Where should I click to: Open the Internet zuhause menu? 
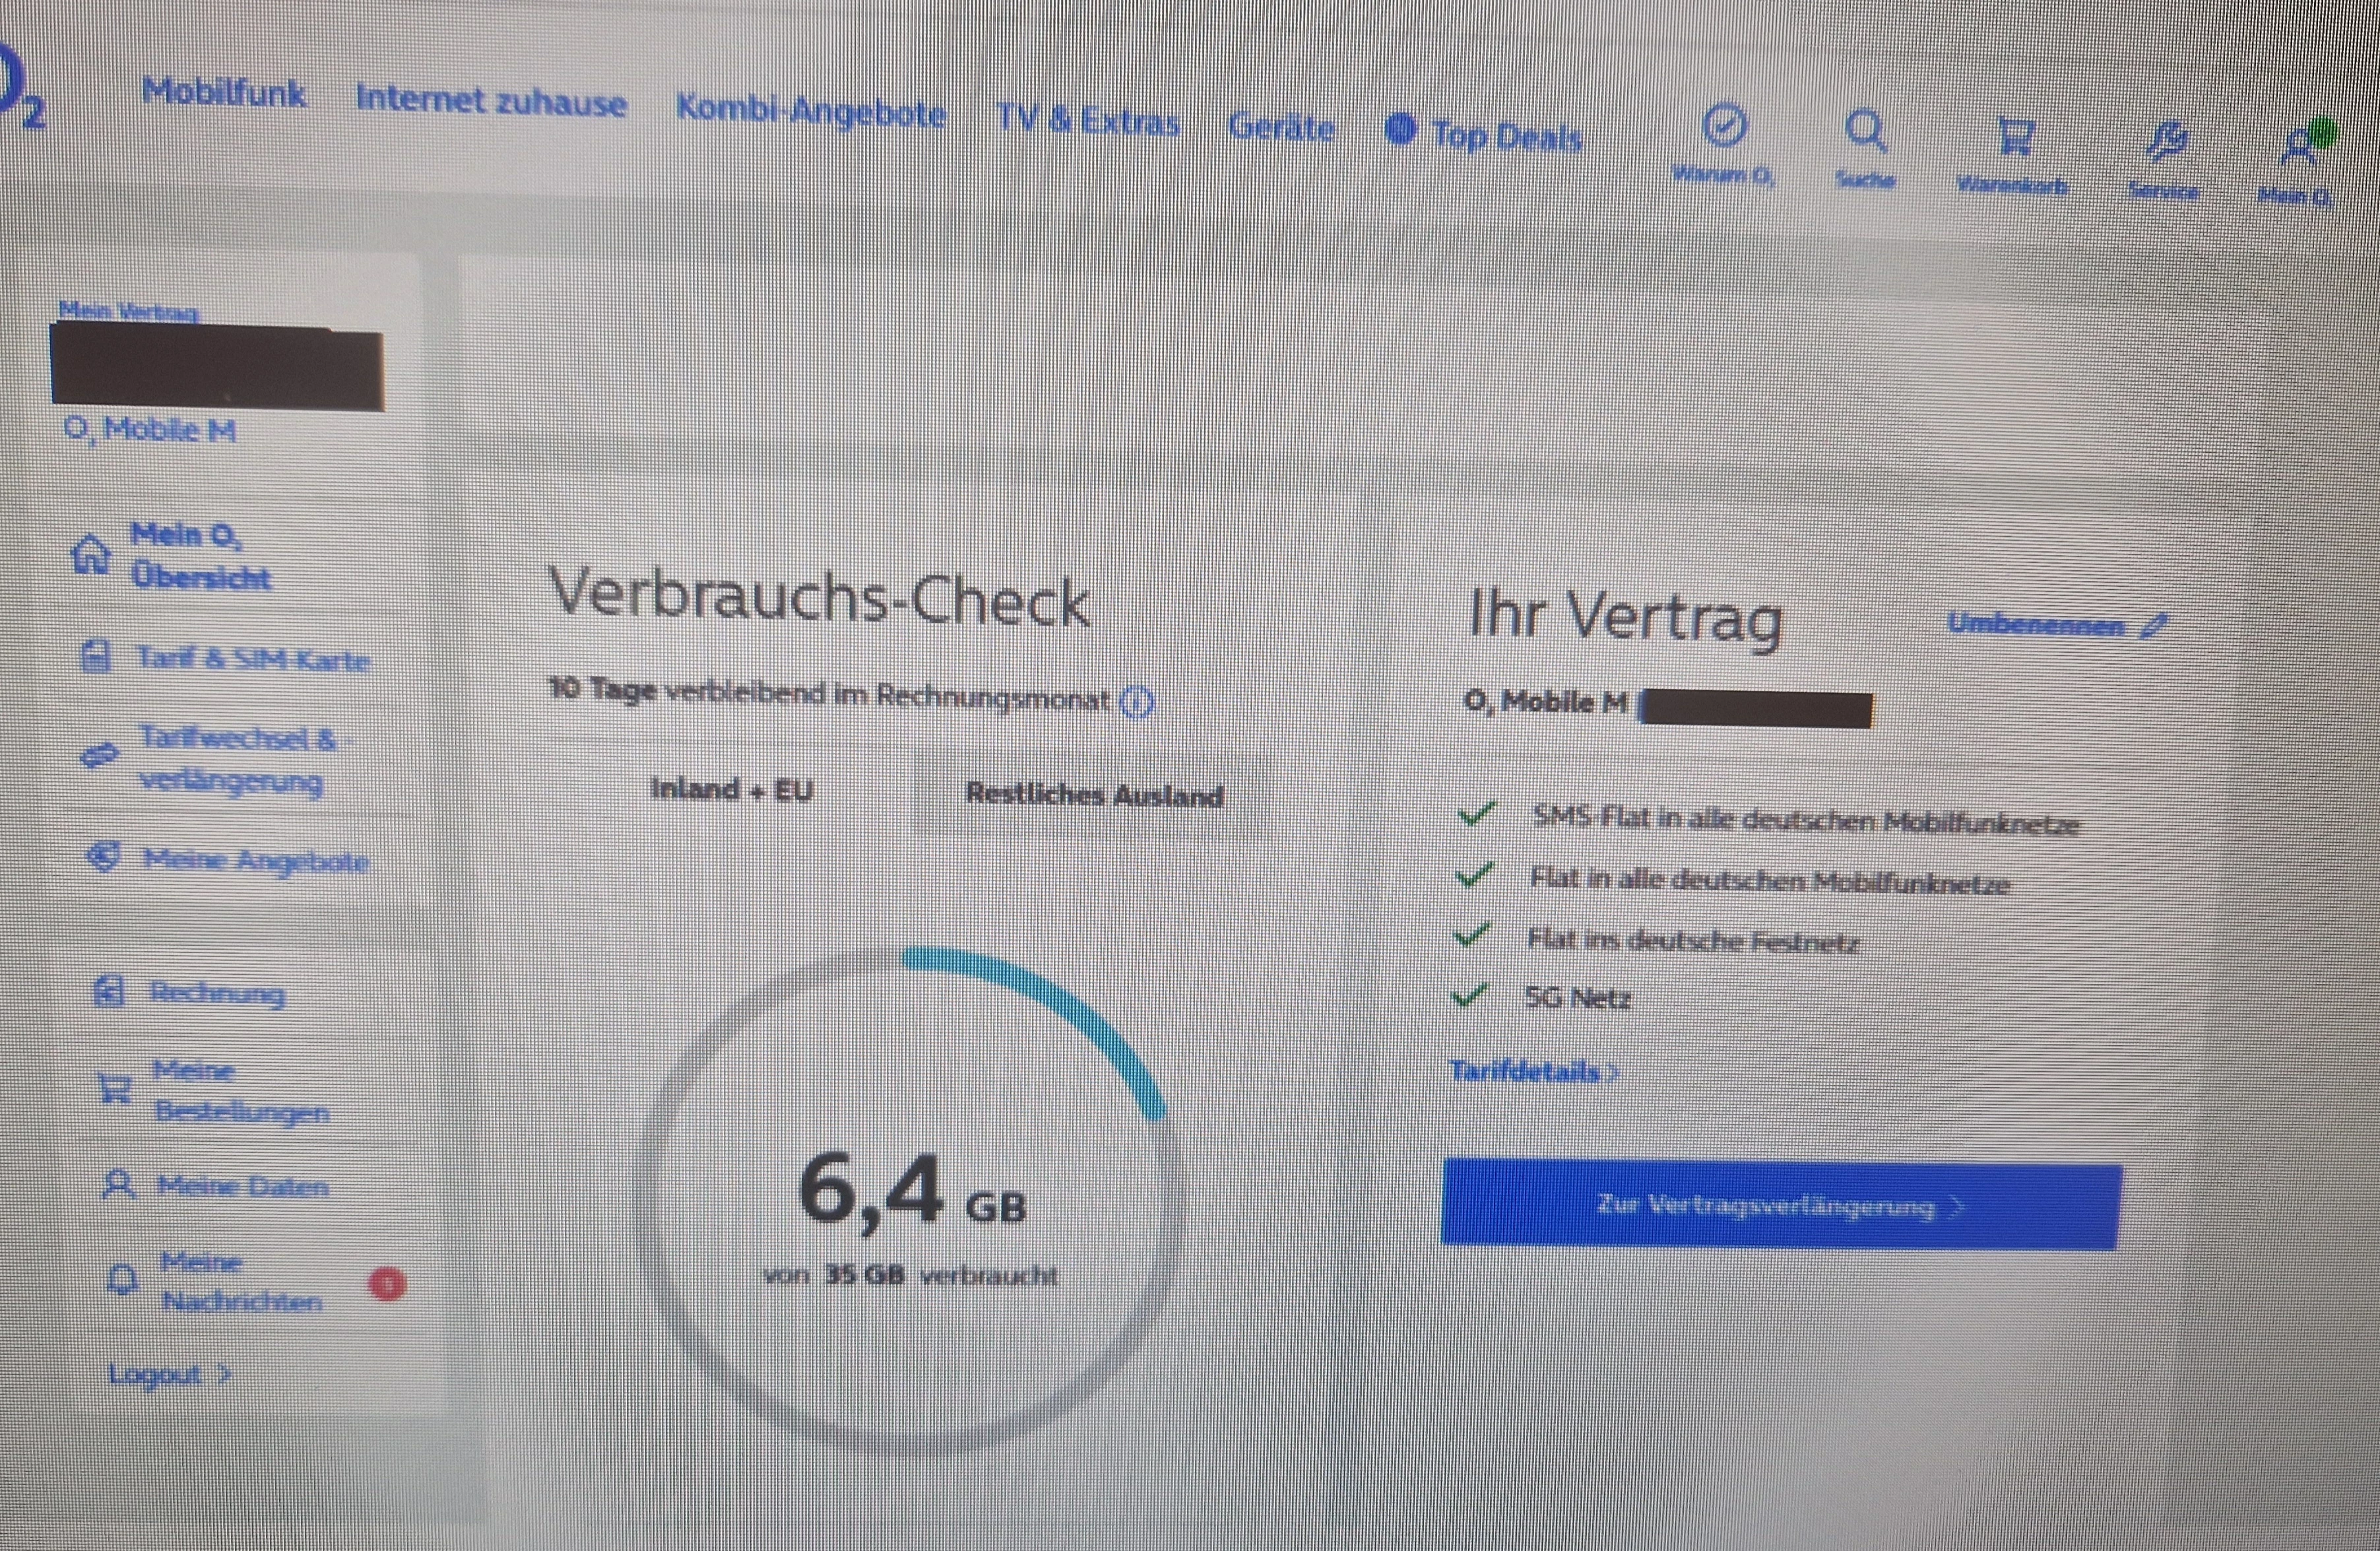[x=491, y=101]
